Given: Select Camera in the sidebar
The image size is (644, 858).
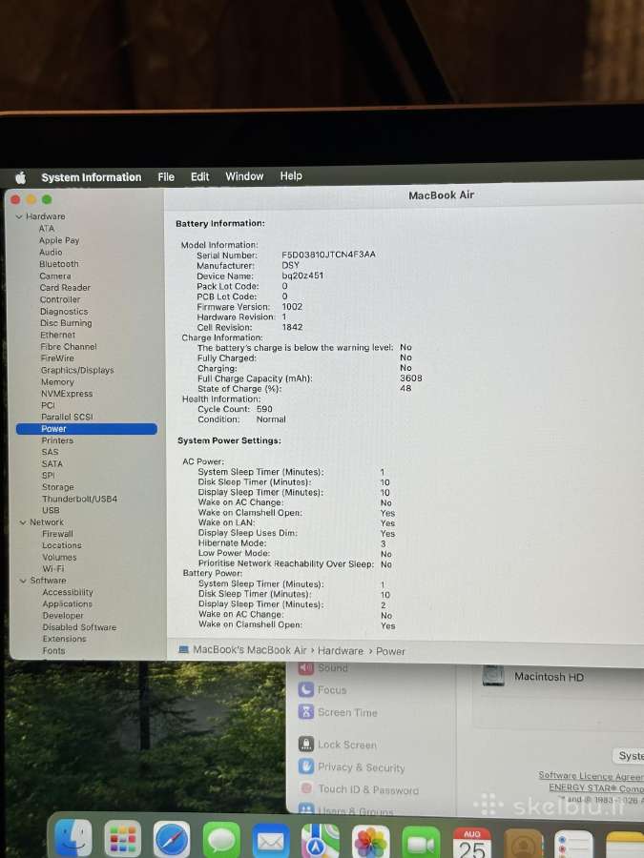Looking at the screenshot, I should (x=55, y=276).
